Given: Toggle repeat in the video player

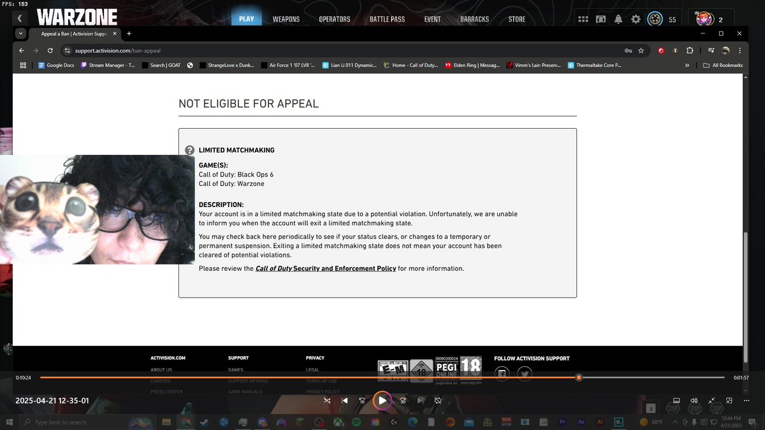Looking at the screenshot, I should click(x=438, y=401).
